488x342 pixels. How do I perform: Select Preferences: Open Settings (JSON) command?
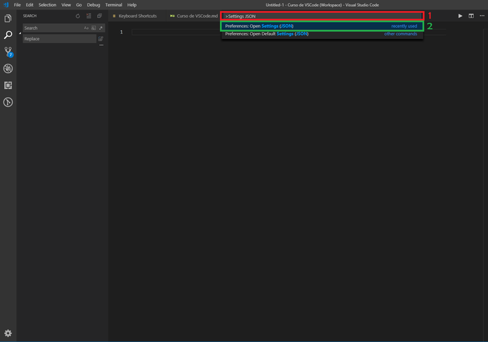pos(322,26)
